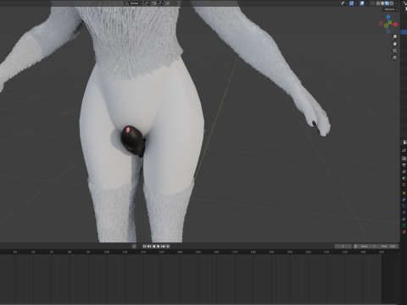
Task: Jump to next keyframe
Action: pyautogui.click(x=163, y=247)
